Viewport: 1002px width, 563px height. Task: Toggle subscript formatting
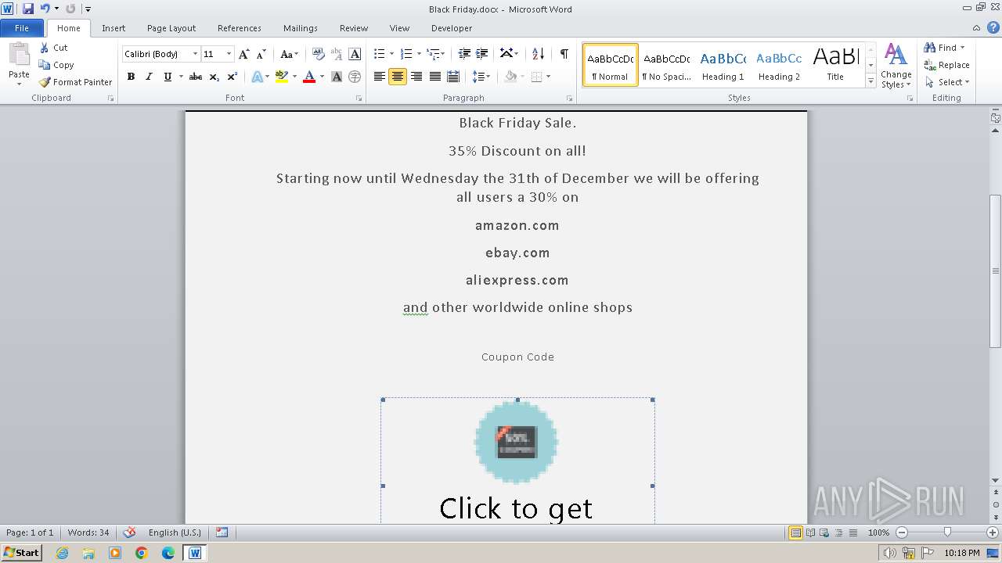click(214, 77)
